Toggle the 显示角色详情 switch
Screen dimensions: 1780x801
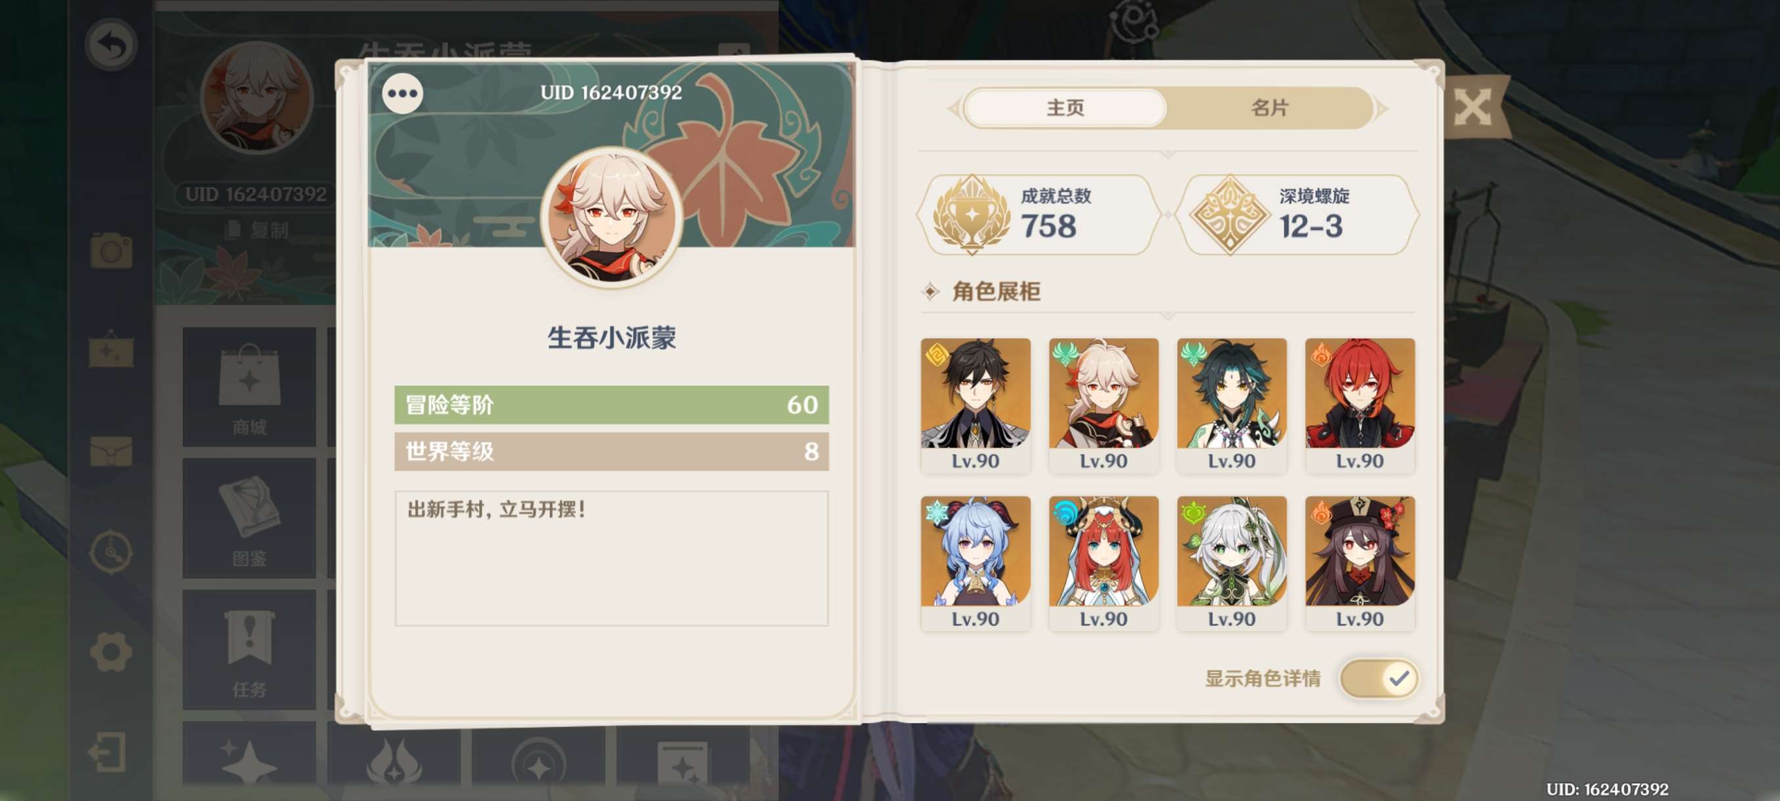click(x=1378, y=679)
